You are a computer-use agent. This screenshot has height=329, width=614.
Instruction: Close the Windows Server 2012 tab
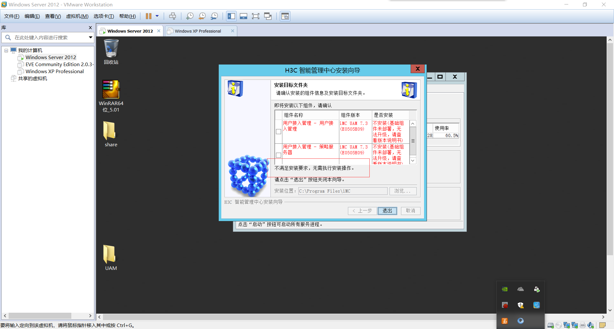coord(159,31)
